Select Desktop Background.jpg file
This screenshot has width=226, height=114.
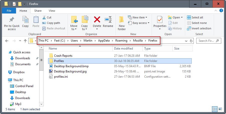point(120,71)
